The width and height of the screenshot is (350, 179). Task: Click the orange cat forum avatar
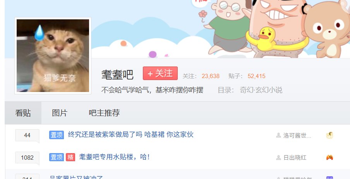click(x=53, y=56)
